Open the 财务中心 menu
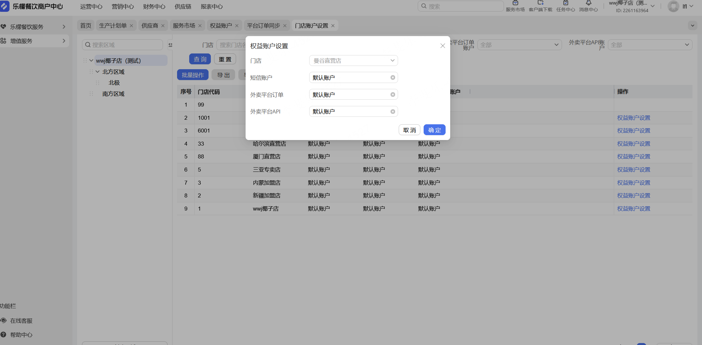 (x=154, y=7)
